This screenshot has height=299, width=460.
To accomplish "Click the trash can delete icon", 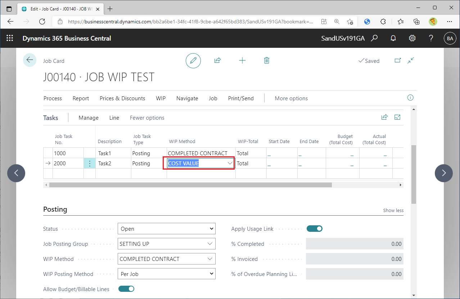I will point(267,61).
